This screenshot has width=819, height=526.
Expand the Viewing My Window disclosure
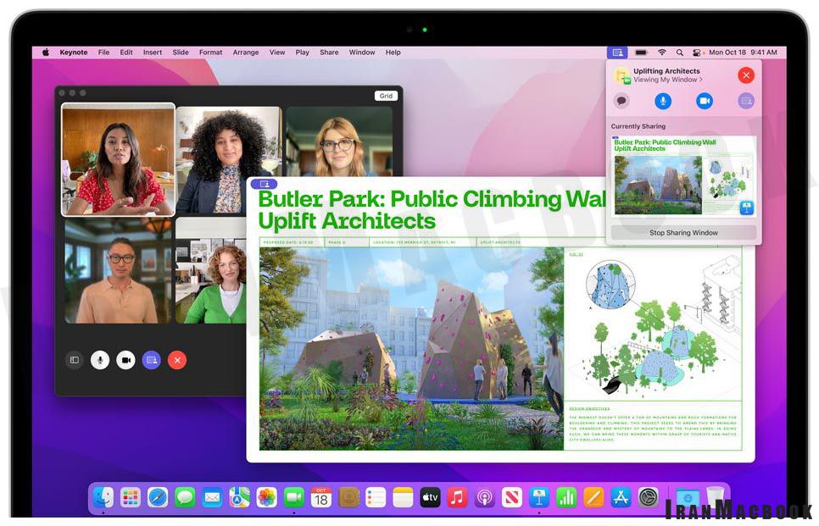coord(668,80)
